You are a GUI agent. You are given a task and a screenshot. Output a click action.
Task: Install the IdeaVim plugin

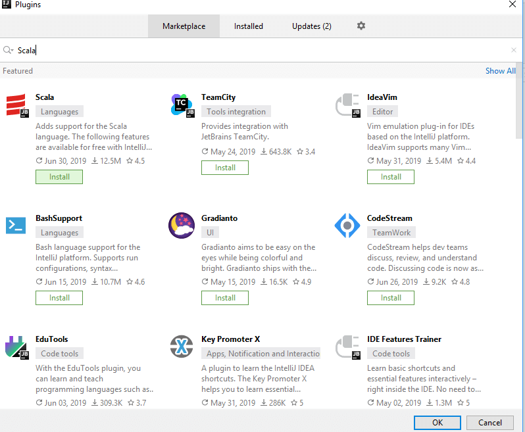point(391,177)
